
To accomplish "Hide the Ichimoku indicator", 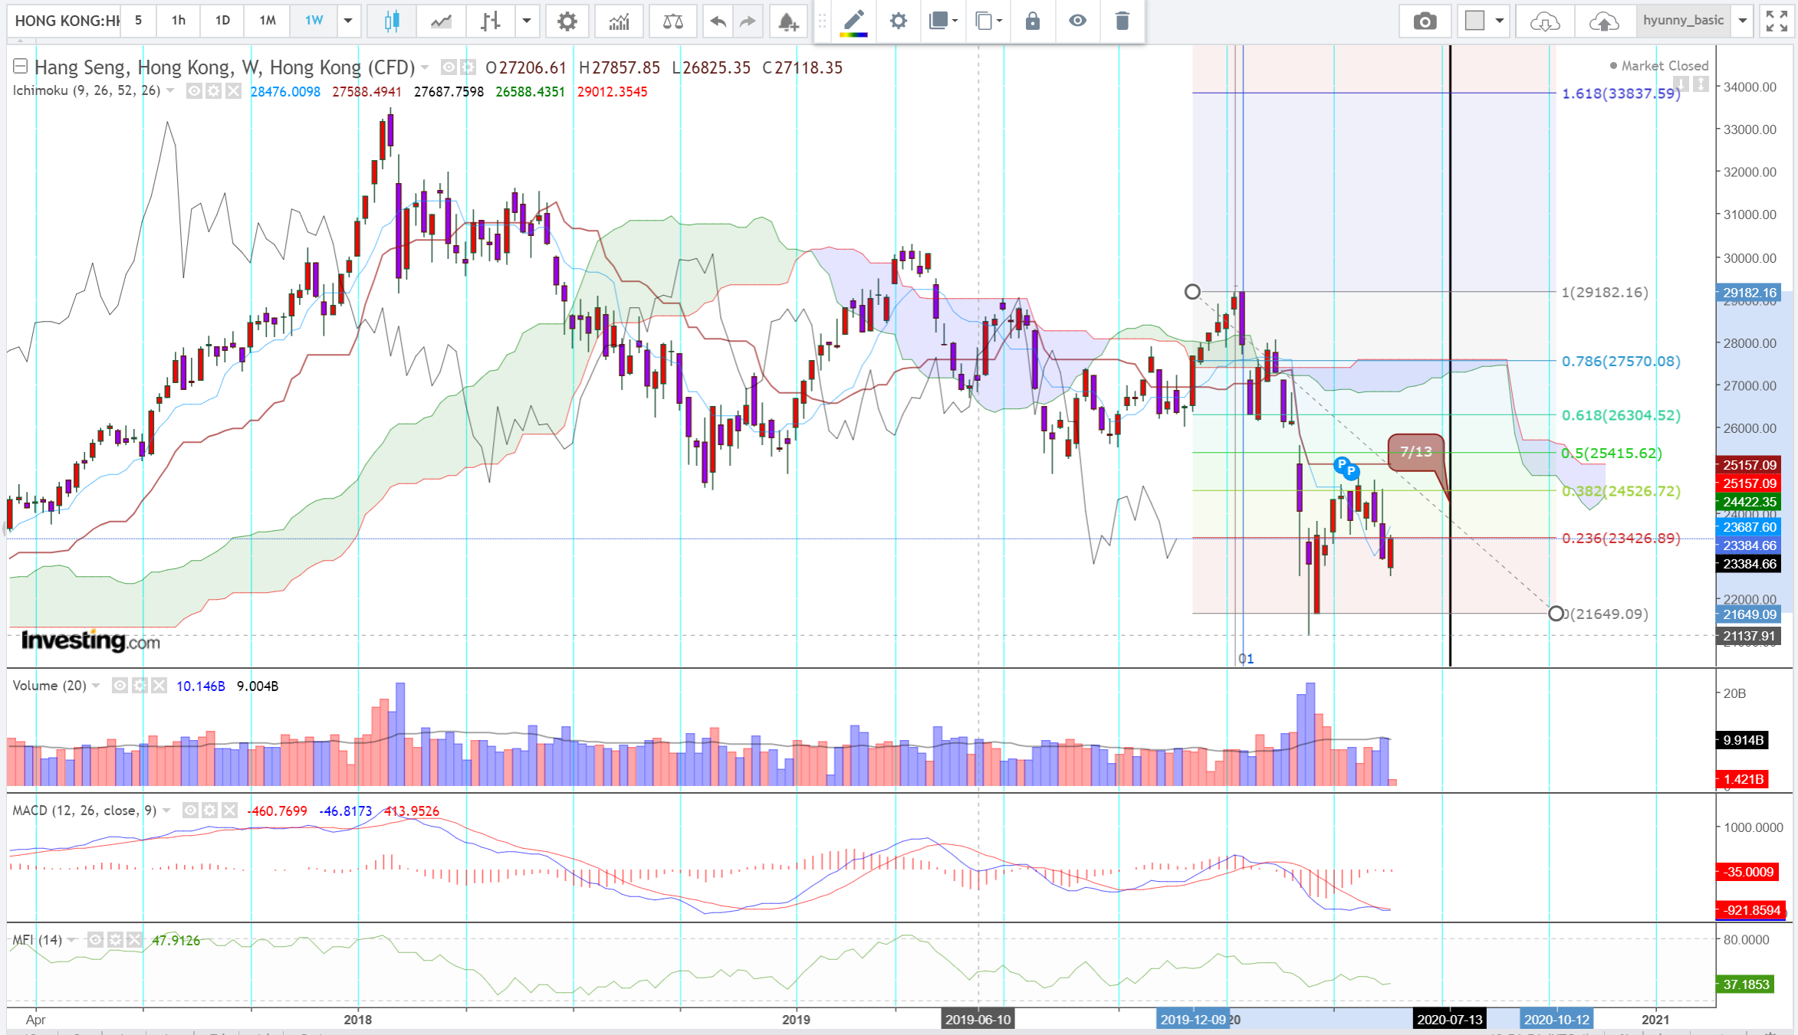I will [x=194, y=91].
